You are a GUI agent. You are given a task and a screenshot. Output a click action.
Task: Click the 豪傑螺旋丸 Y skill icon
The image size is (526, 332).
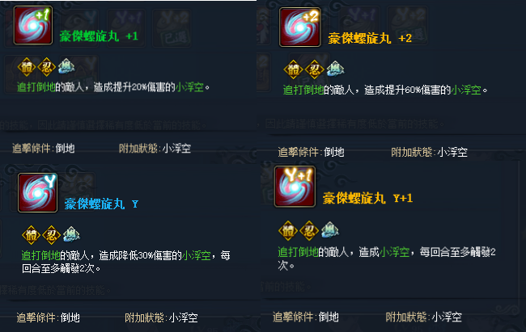pyautogui.click(x=37, y=192)
